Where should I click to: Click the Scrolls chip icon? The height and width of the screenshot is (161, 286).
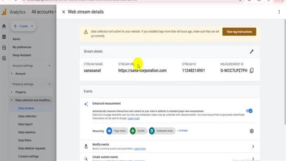[133, 131]
